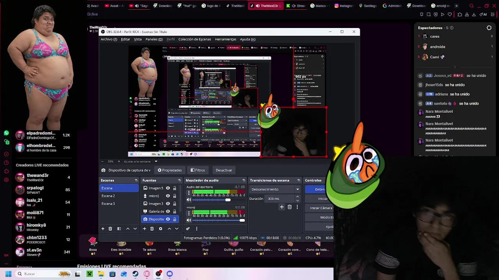The height and width of the screenshot is (280, 499).
Task: Open Desvanecimiento transition dropdown
Action: tap(275, 189)
